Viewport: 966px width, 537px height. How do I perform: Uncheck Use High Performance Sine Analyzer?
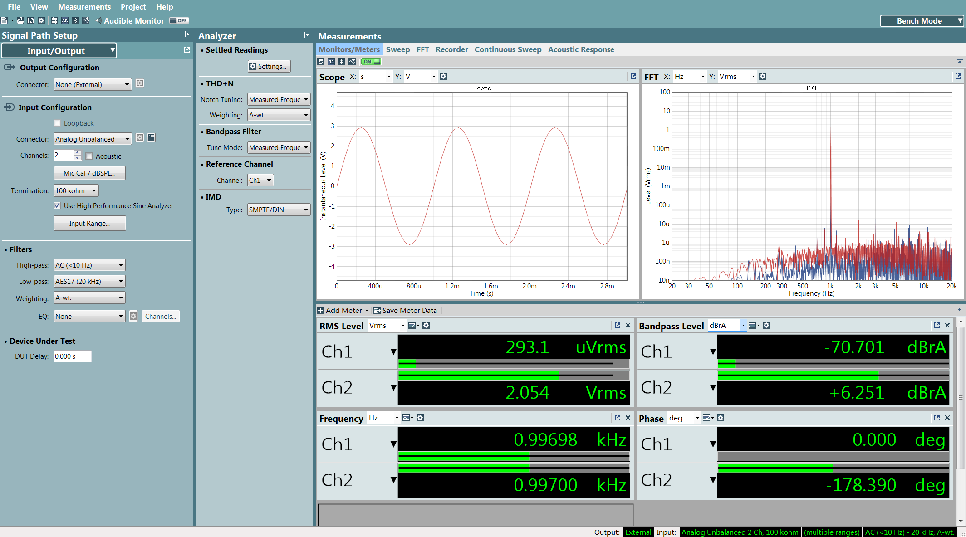[57, 205]
